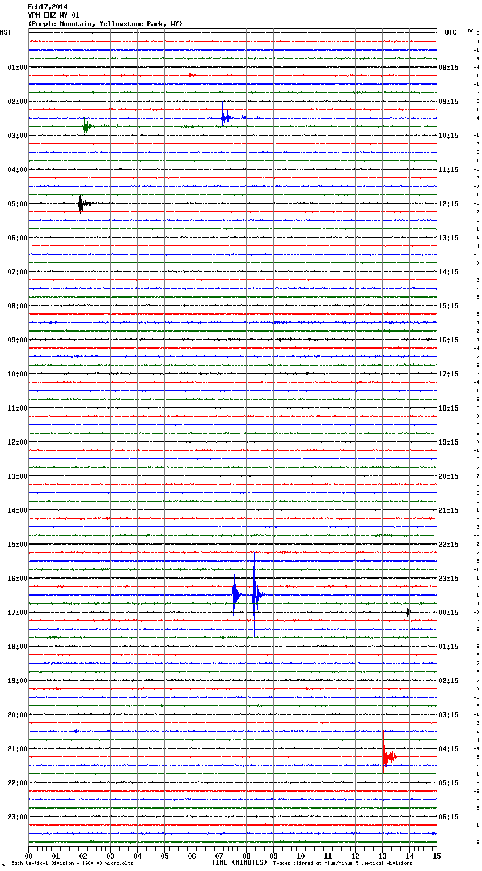Click the minute axis label 06
The height and width of the screenshot is (871, 482).
tap(192, 856)
